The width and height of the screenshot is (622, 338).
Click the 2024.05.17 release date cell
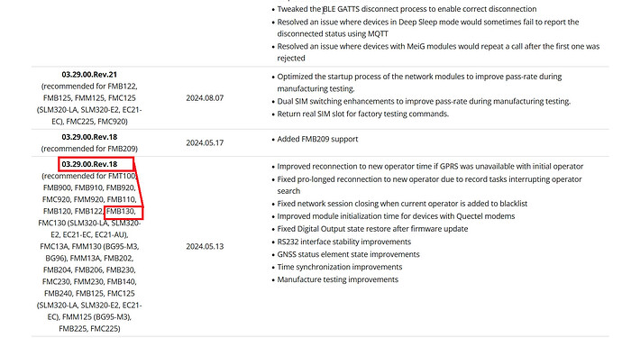coord(205,142)
